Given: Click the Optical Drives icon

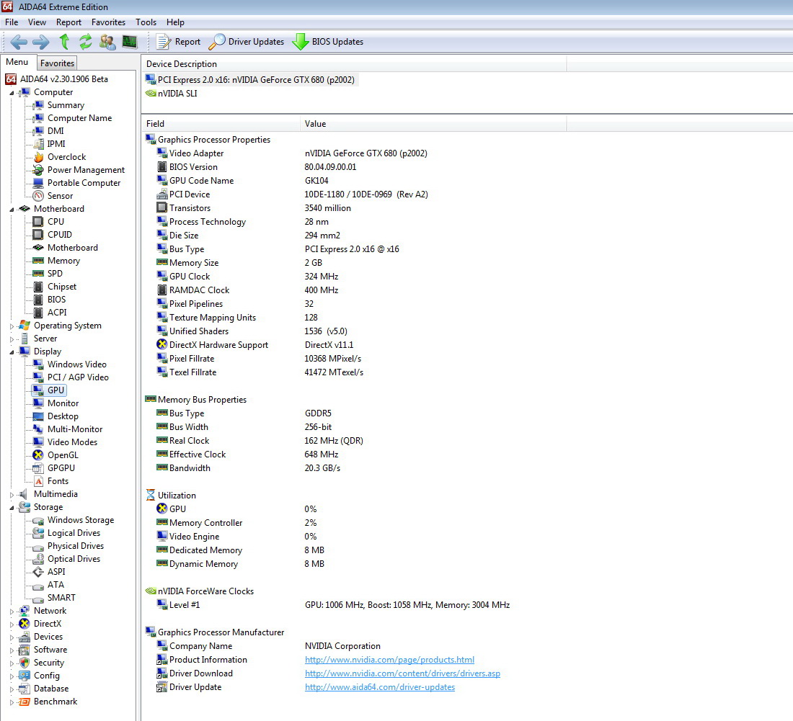Looking at the screenshot, I should (x=38, y=560).
